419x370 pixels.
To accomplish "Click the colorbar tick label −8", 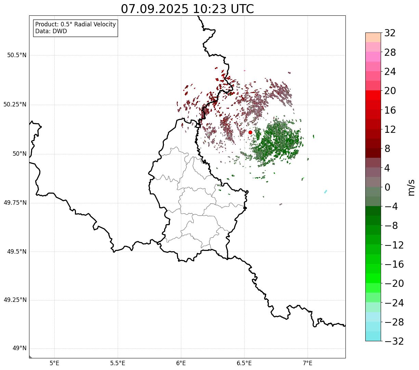I will [x=391, y=226].
